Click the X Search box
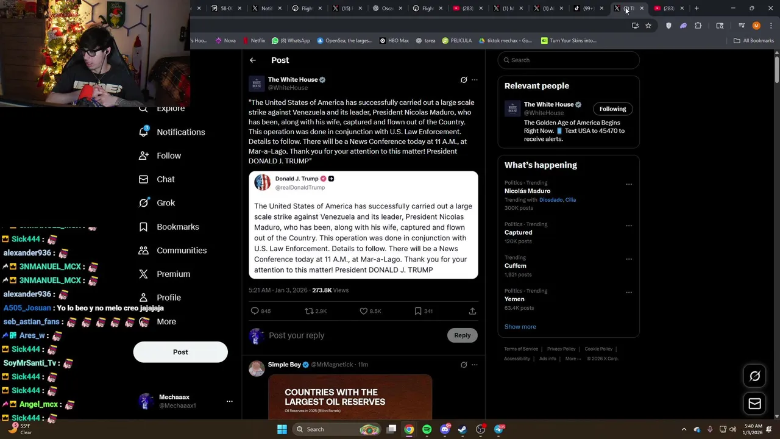780x439 pixels. (x=569, y=60)
